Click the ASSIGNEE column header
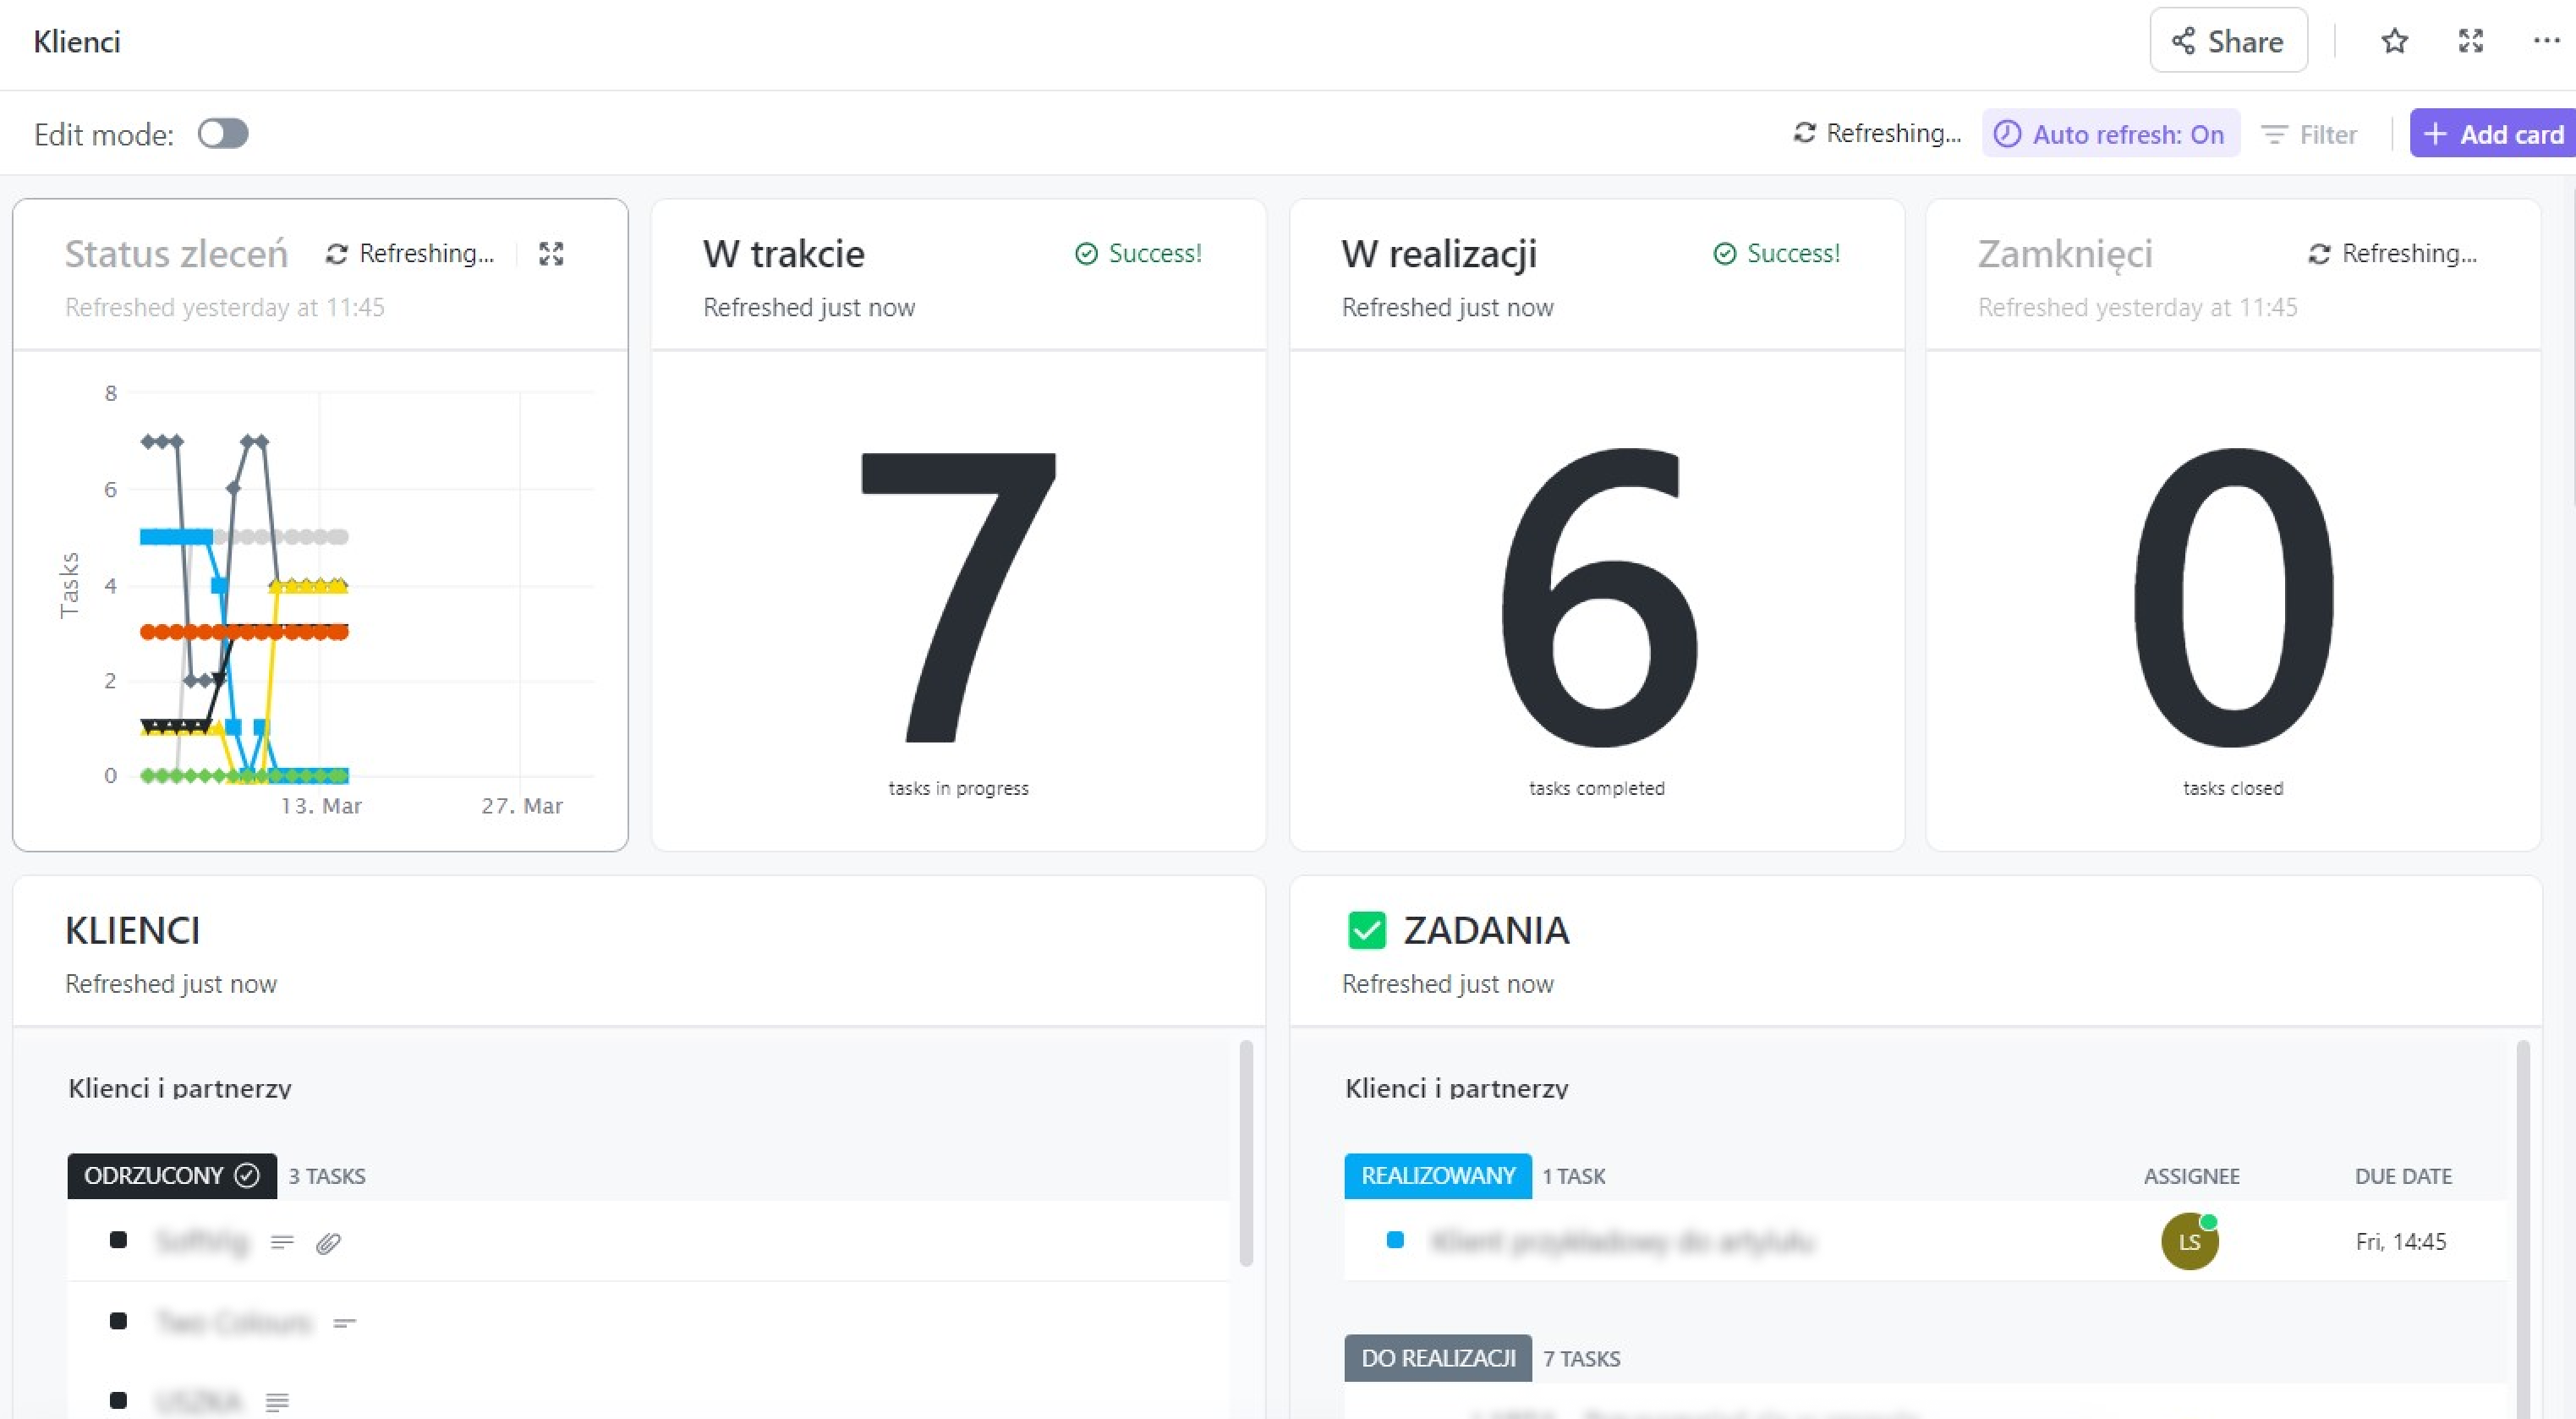The width and height of the screenshot is (2576, 1419). point(2191,1176)
